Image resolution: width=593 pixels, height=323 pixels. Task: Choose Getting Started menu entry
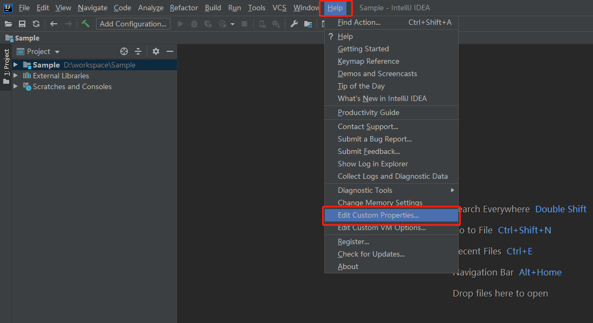tap(391, 49)
